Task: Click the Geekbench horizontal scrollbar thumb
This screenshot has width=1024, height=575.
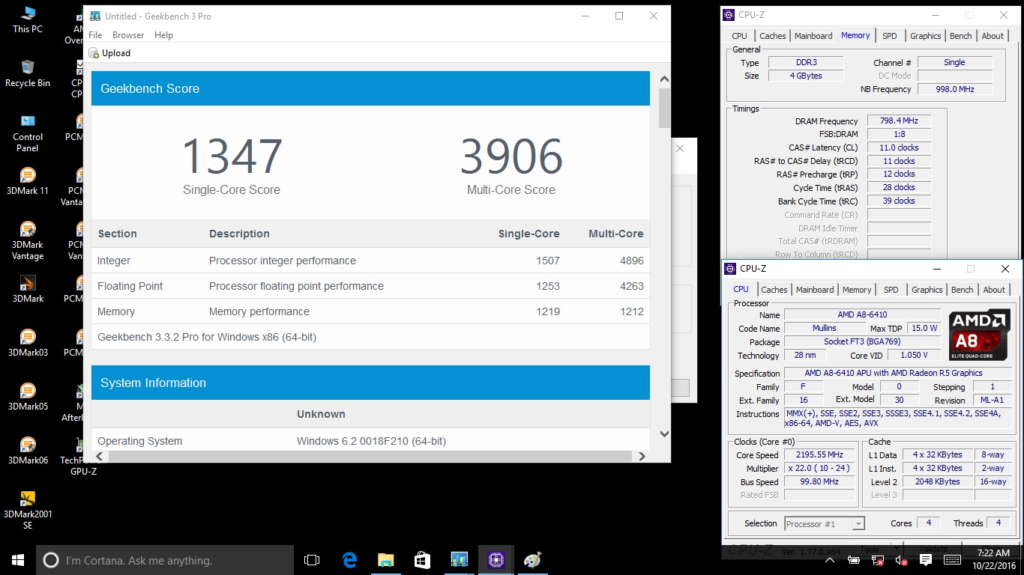Action: (370, 456)
